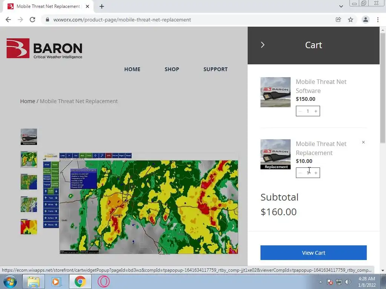The width and height of the screenshot is (386, 289).
Task: Click the volume speaker tray icon
Action: click(348, 282)
